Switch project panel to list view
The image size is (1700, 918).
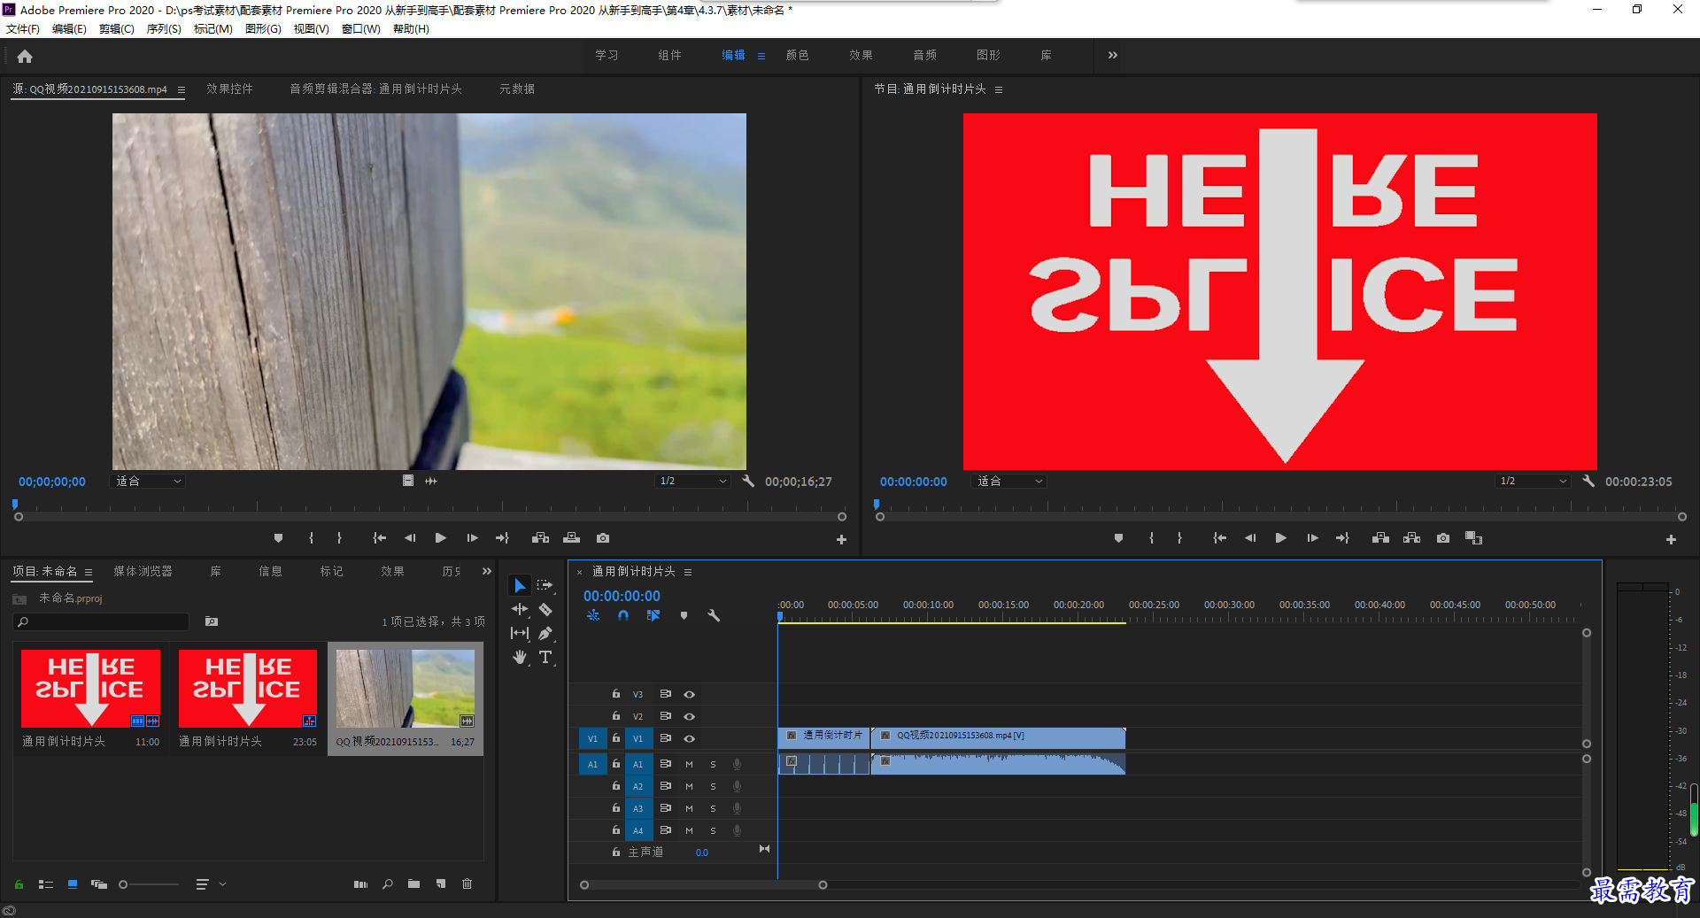tap(46, 883)
